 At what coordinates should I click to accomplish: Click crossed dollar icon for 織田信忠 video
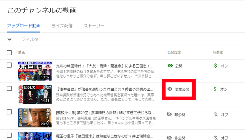click(x=216, y=138)
